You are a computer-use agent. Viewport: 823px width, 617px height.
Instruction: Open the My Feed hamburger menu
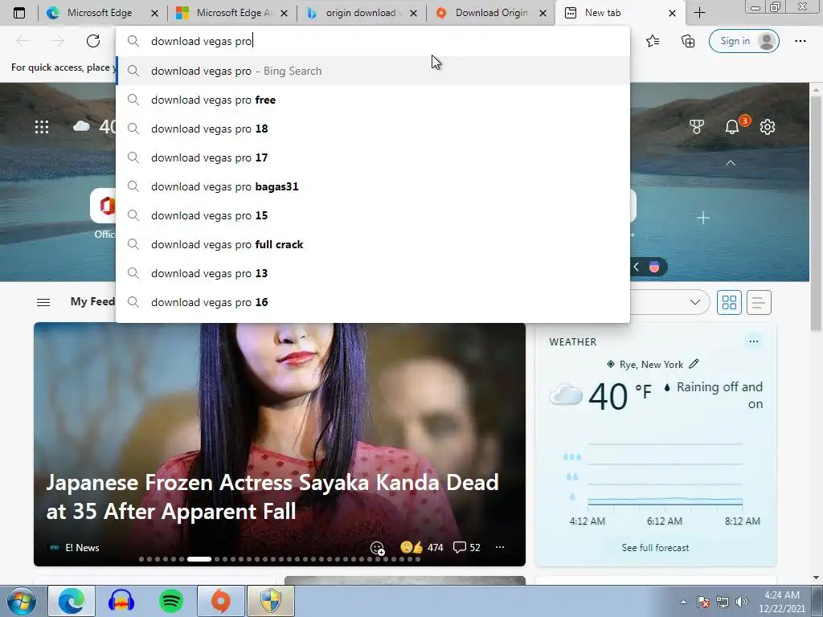click(x=43, y=302)
